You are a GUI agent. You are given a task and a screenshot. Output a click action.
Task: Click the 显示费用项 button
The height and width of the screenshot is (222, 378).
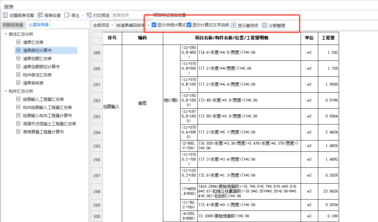tap(245, 25)
